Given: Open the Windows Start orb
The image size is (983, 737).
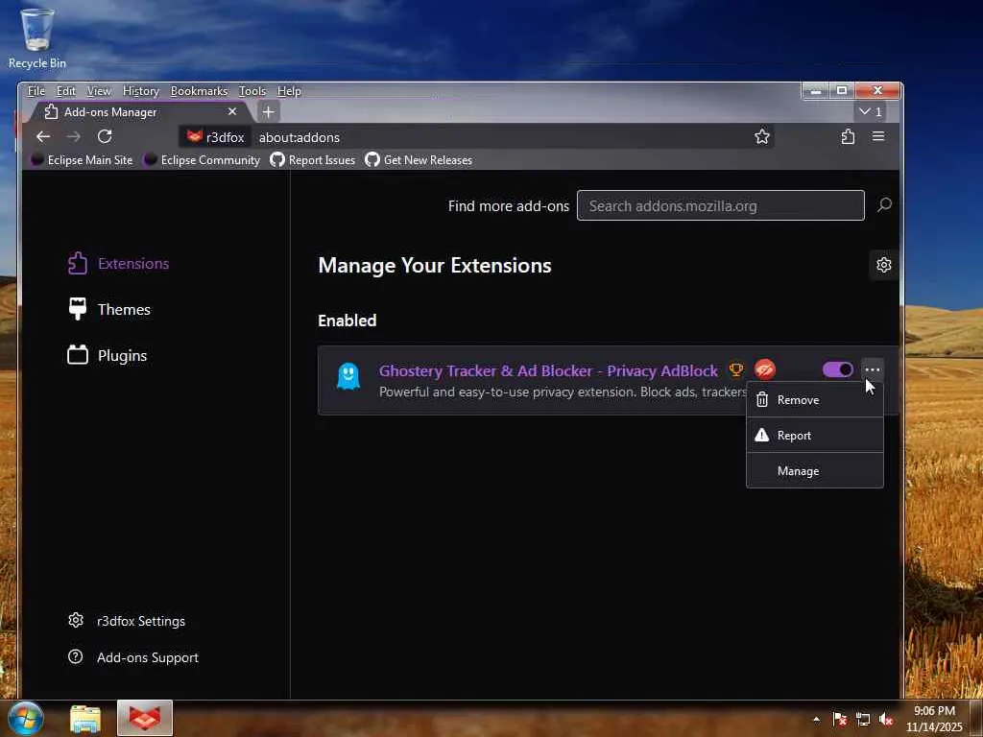Looking at the screenshot, I should 26,718.
